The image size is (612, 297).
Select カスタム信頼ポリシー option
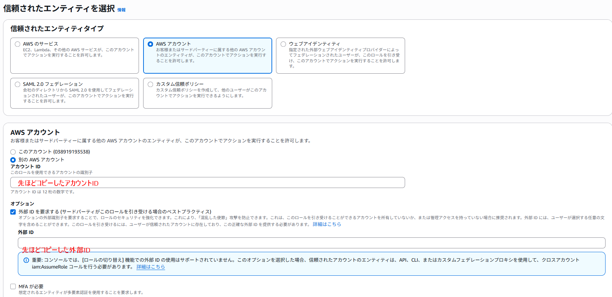(150, 84)
